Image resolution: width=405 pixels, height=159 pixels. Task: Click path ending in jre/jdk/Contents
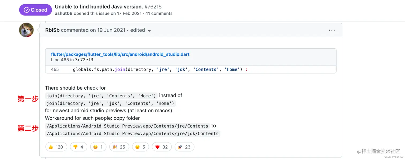pos(133,133)
